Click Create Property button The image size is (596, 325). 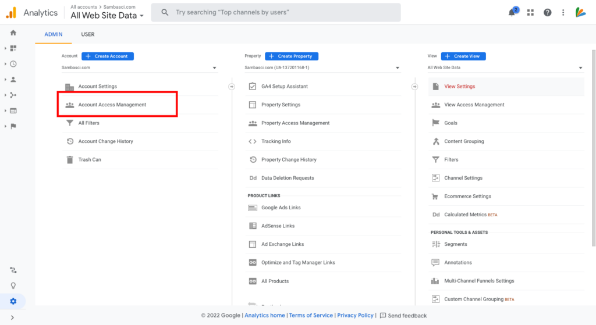click(292, 56)
